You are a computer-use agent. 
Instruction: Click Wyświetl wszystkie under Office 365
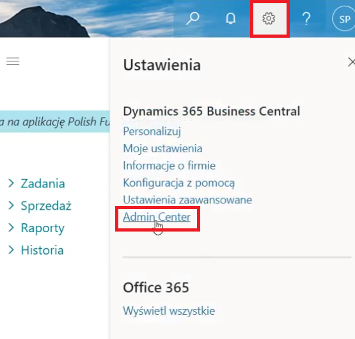coord(169,311)
